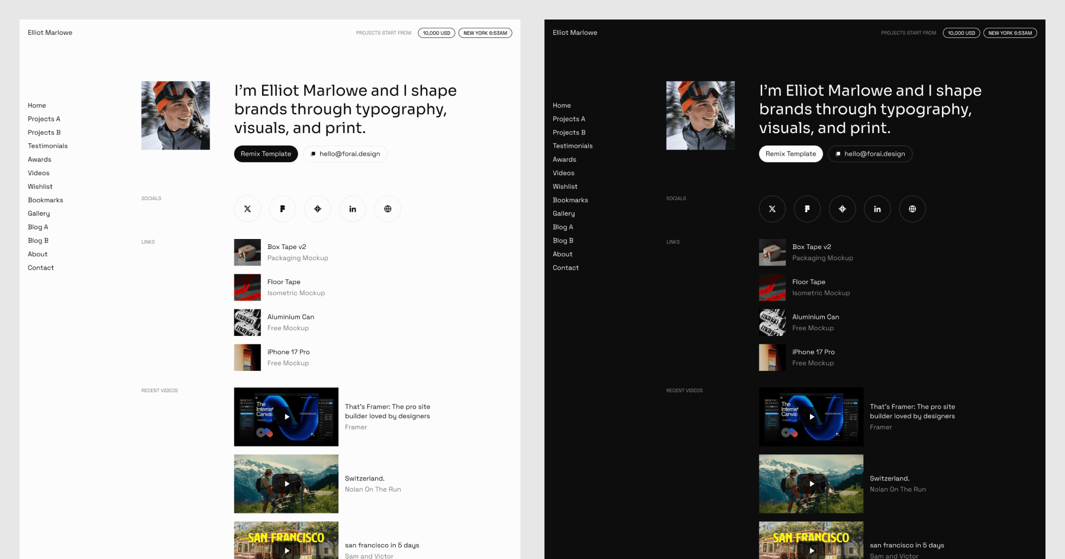This screenshot has height=559, width=1065.
Task: Click the LinkedIn icon in dark version
Action: [877, 209]
